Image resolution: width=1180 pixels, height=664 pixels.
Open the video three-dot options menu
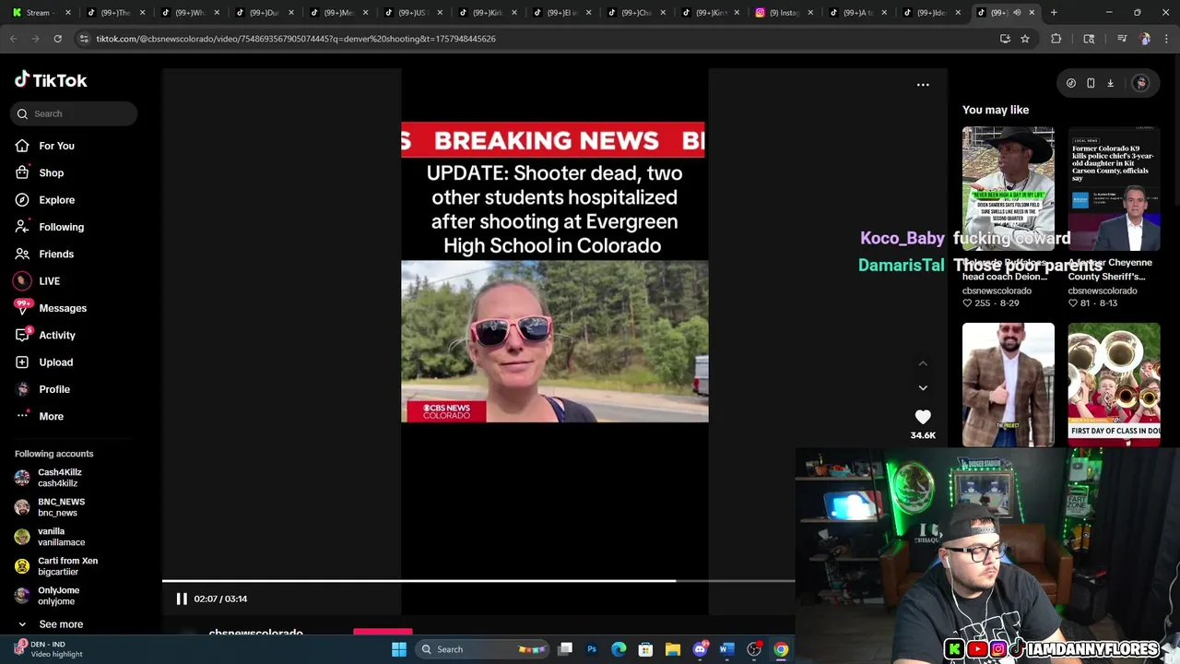point(923,85)
